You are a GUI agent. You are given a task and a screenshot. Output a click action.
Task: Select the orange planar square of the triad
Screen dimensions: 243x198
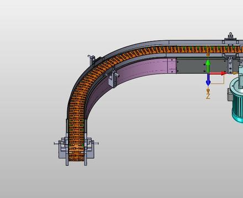click(218, 79)
